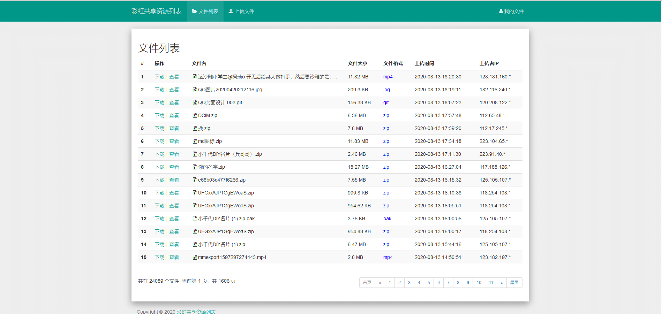Click the image icon beside QQ封面设计-003.gif

[195, 102]
